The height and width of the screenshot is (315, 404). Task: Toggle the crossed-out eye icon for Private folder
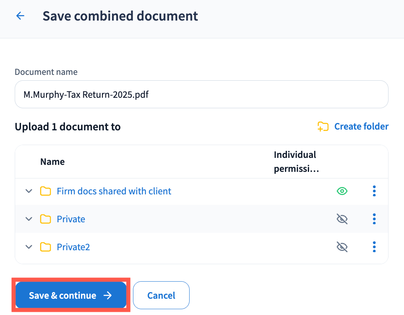click(342, 219)
